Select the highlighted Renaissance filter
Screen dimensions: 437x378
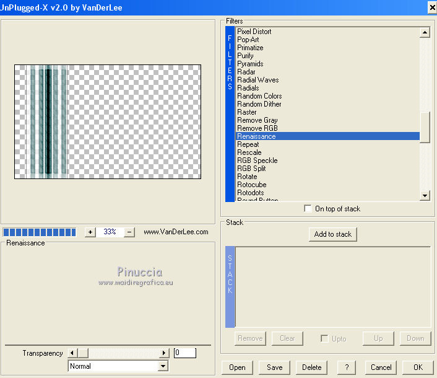pos(328,136)
